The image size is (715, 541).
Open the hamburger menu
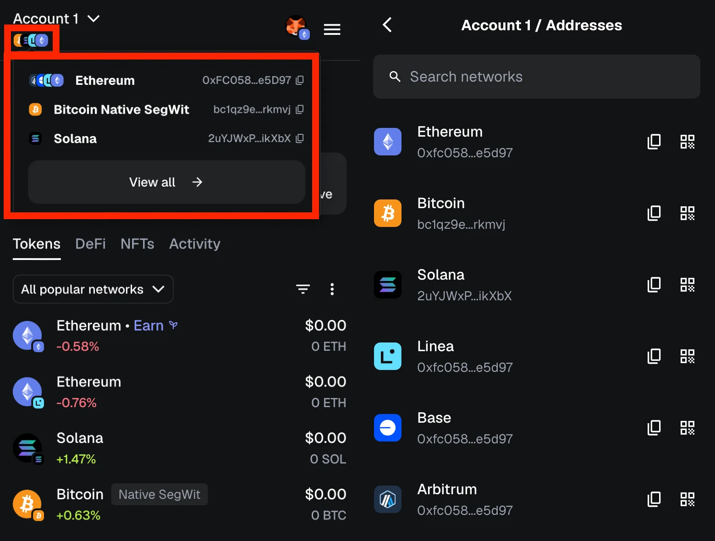pyautogui.click(x=332, y=29)
